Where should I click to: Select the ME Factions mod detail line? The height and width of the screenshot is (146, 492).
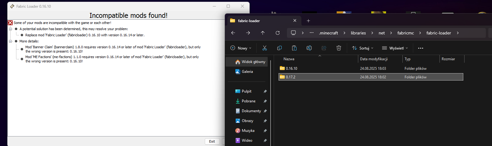112,59
